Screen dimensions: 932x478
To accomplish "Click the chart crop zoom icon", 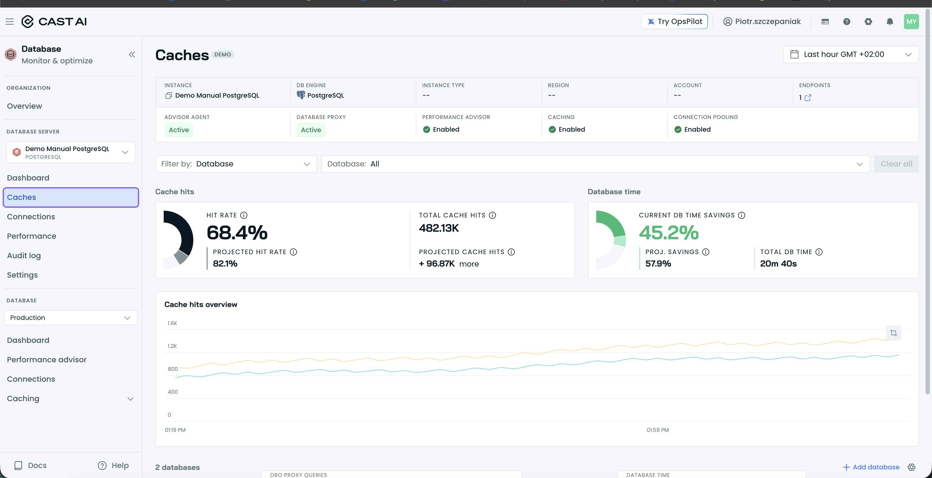I will (894, 333).
